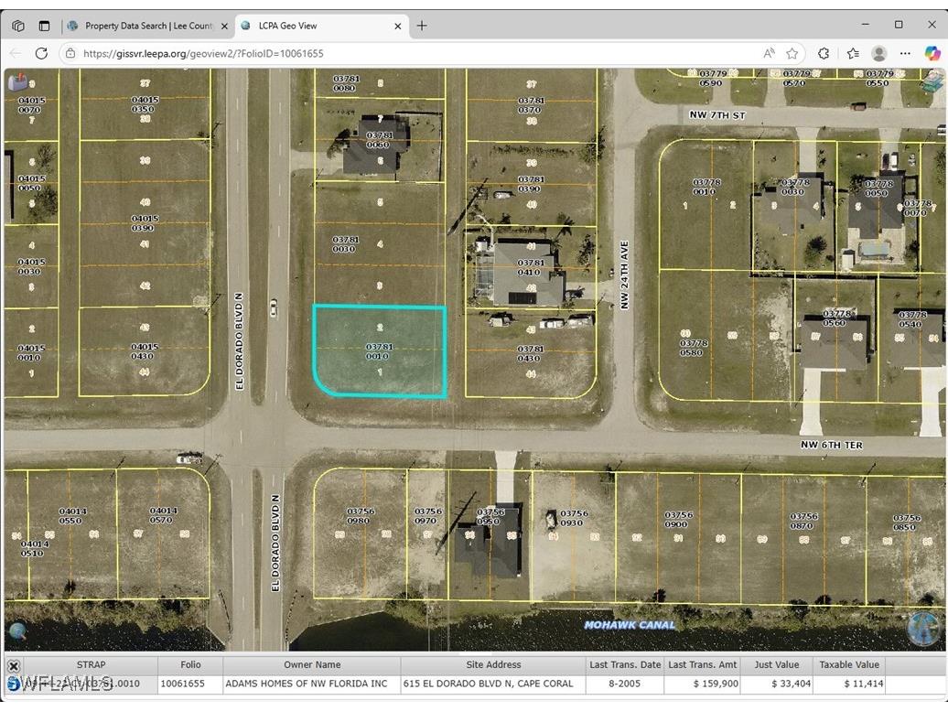Open Copilot from the browser toolbar
This screenshot has width=948, height=711.
(934, 53)
